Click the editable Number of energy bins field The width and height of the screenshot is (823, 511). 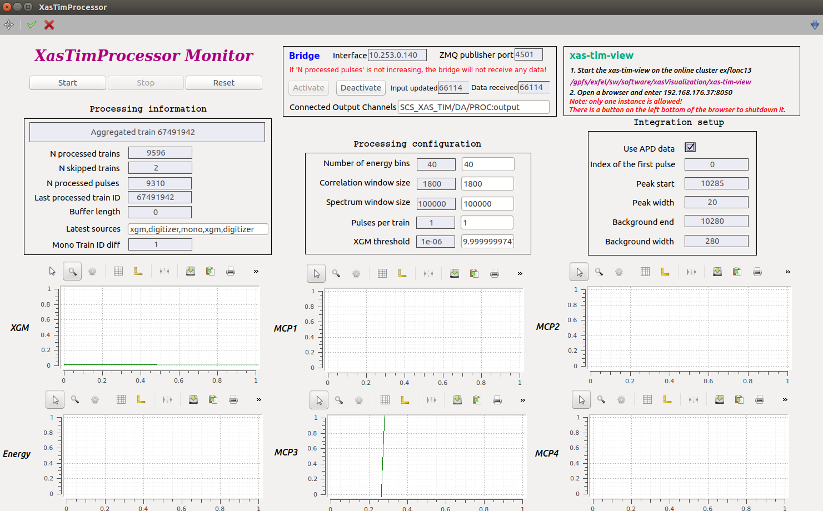tap(488, 164)
